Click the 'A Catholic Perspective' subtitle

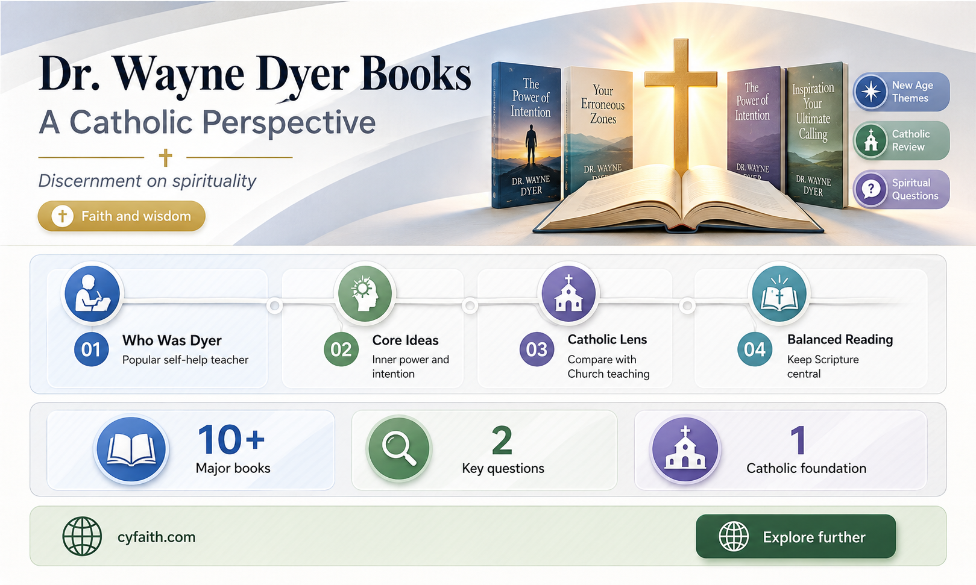click(x=207, y=123)
